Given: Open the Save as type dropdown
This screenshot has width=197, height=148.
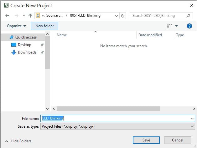Looking at the screenshot, I should (192, 126).
